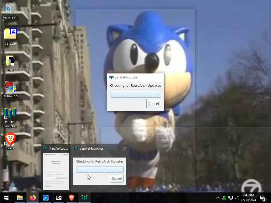Viewport: 271px width, 203px height.
Task: Open 7-Zip from the taskbar
Action: point(58,198)
